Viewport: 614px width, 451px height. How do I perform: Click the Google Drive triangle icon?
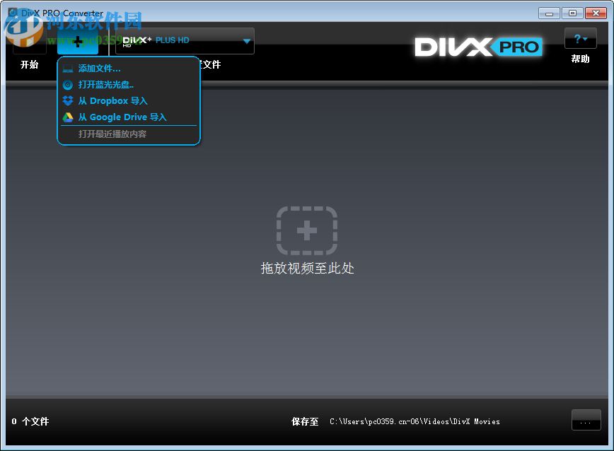point(69,117)
